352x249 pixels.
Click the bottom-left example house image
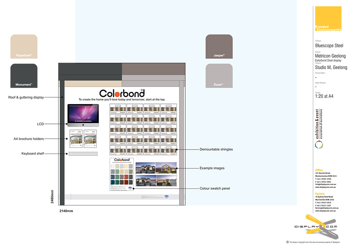(146, 180)
